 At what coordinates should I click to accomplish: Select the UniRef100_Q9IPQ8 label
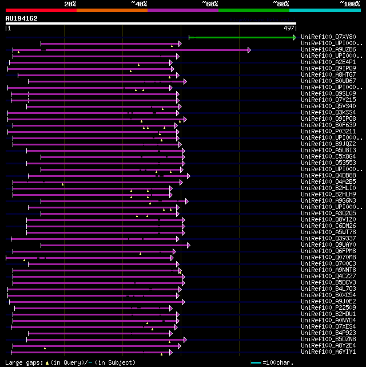click(x=328, y=119)
